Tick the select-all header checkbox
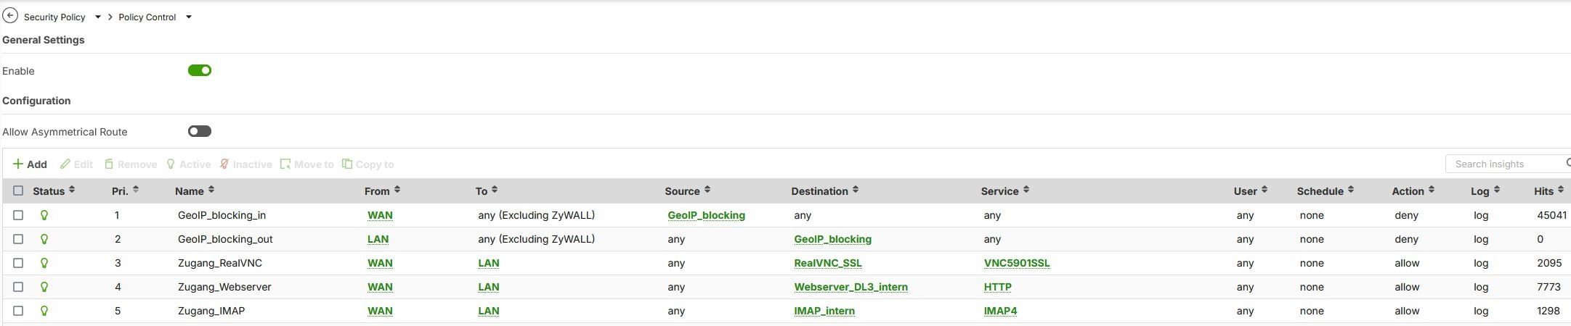1571x326 pixels. pos(18,191)
